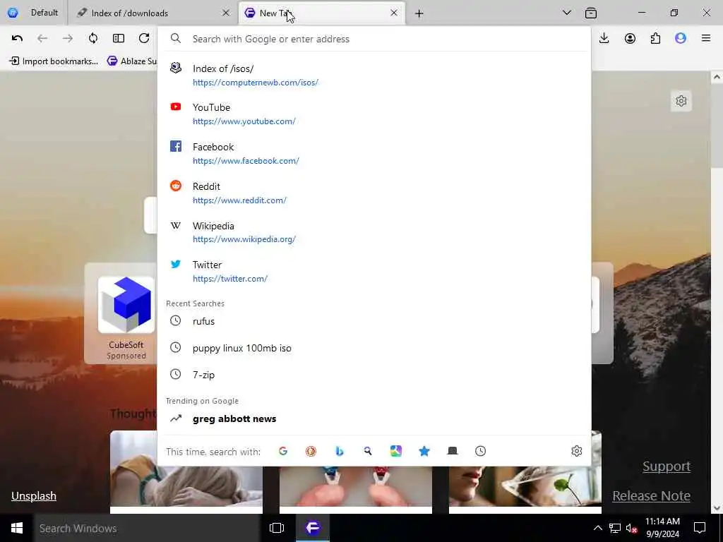Select recent search "7-zip"
This screenshot has width=723, height=542.
pyautogui.click(x=374, y=375)
